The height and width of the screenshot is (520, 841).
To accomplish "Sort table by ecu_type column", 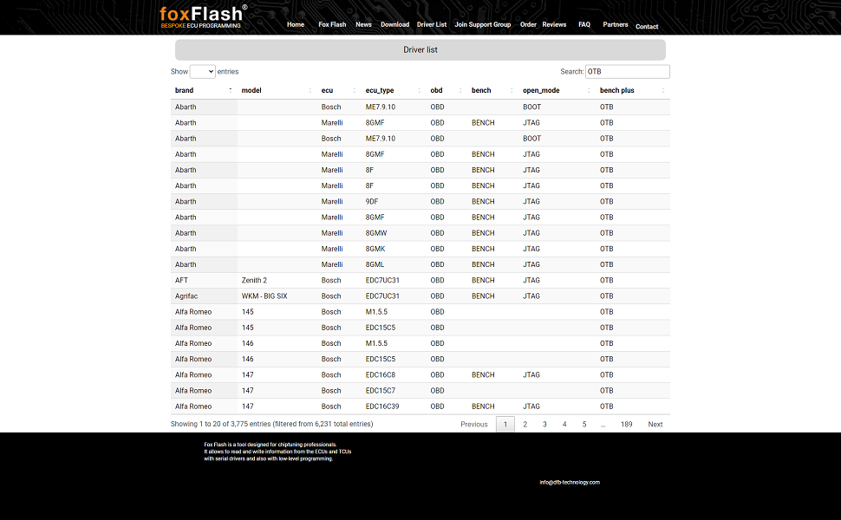I will pyautogui.click(x=393, y=91).
